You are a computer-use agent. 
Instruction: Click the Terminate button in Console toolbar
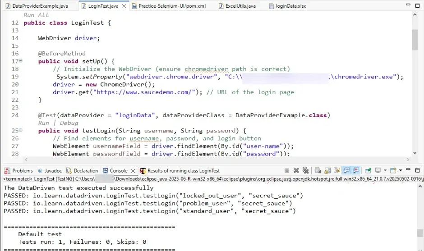287,170
